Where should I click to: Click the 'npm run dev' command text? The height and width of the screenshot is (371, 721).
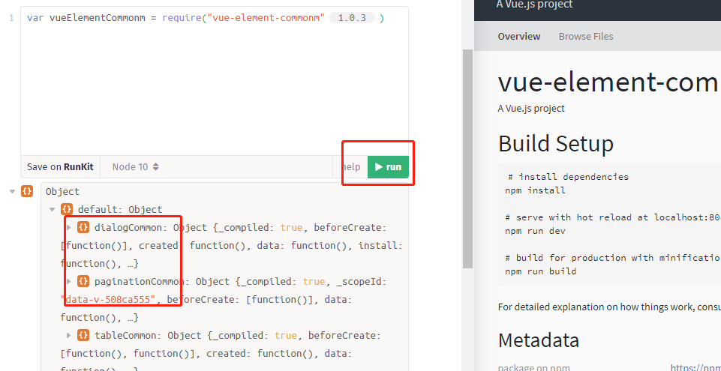[535, 231]
